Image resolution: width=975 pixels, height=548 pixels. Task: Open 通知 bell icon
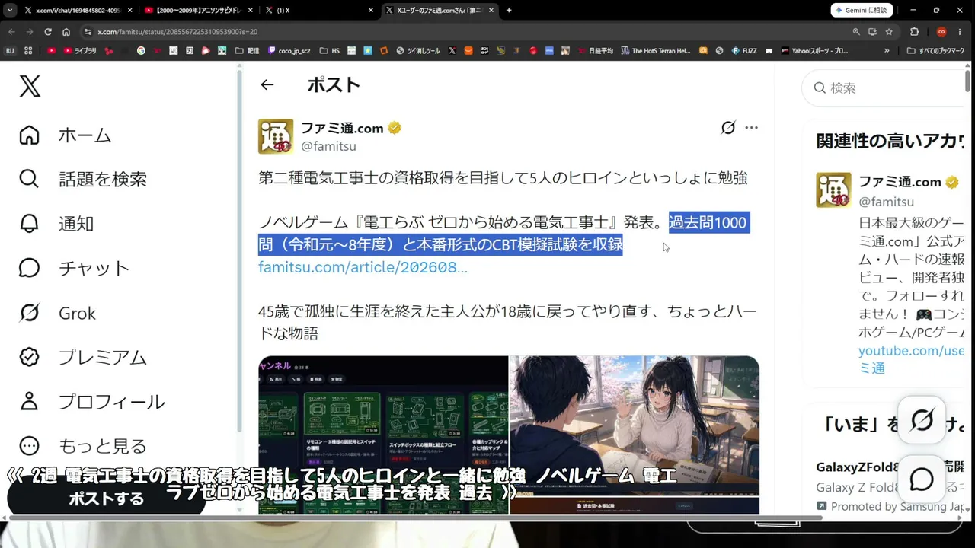[x=29, y=223]
